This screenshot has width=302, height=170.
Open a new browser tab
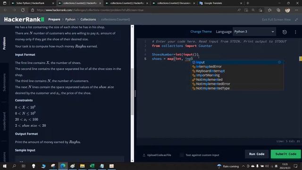coord(248,3)
